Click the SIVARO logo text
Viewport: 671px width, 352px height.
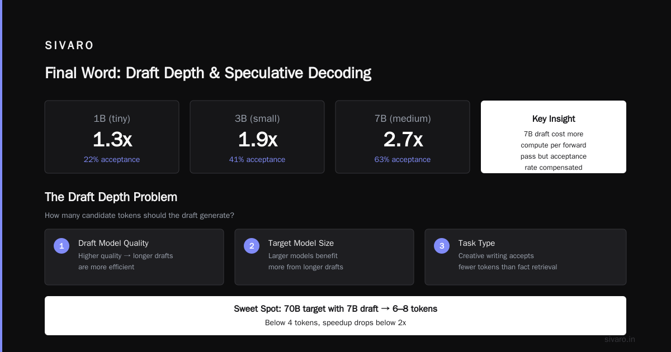point(69,46)
